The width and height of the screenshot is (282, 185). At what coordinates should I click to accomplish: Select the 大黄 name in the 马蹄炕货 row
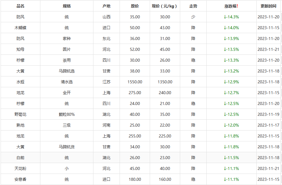(20, 147)
